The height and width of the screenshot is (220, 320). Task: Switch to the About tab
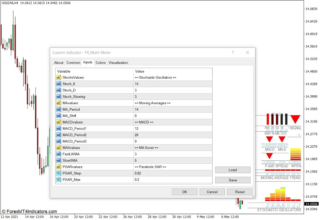click(x=59, y=63)
